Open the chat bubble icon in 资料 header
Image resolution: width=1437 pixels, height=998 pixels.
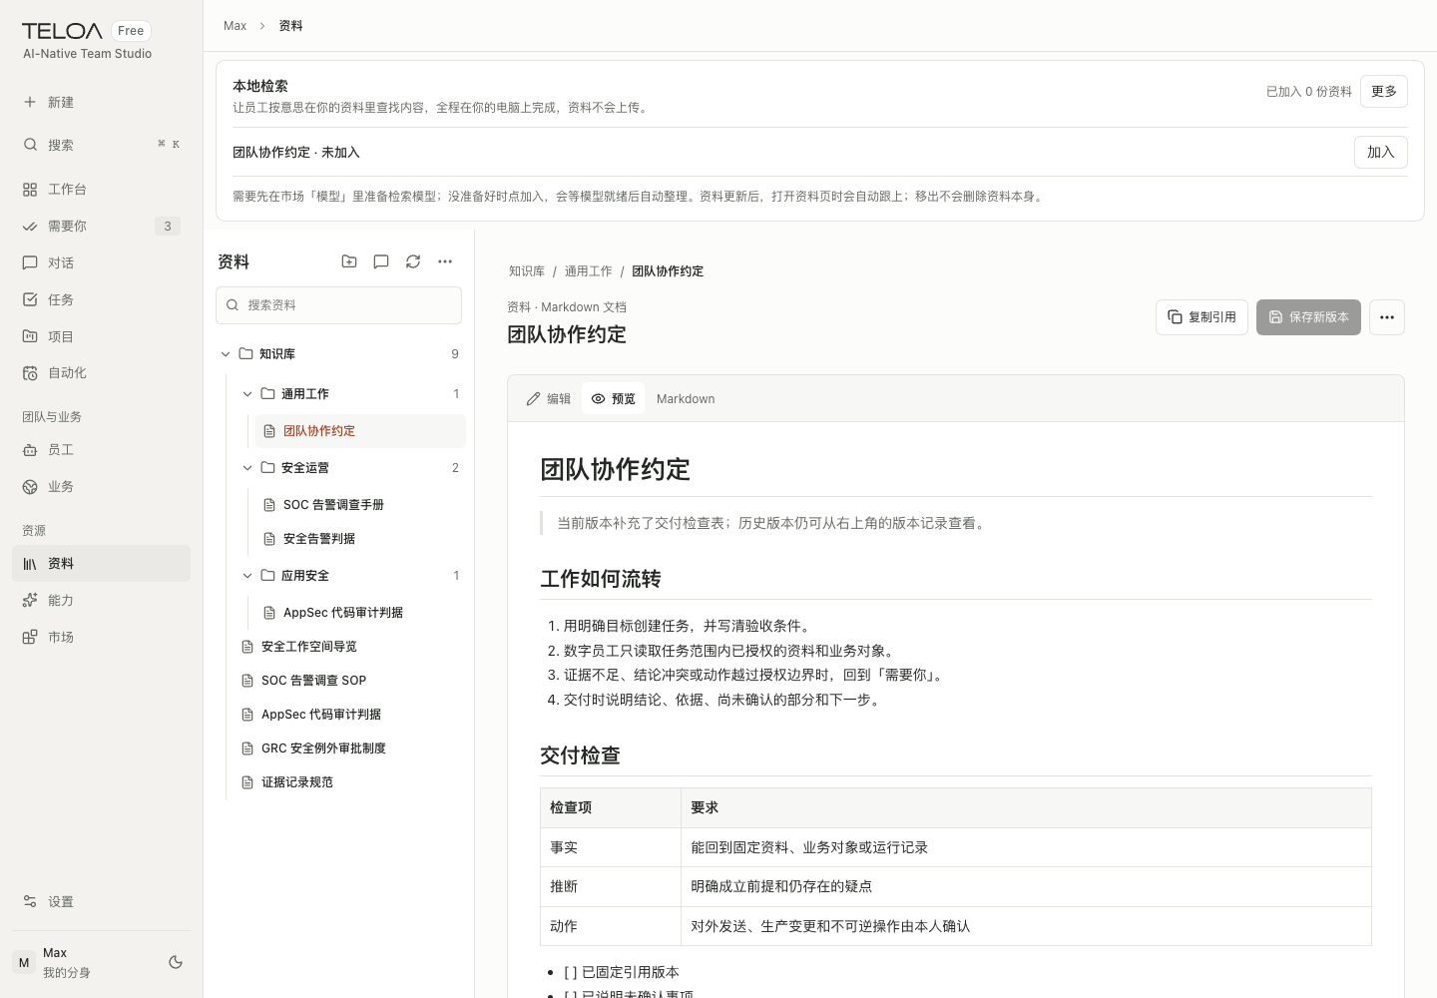point(381,261)
